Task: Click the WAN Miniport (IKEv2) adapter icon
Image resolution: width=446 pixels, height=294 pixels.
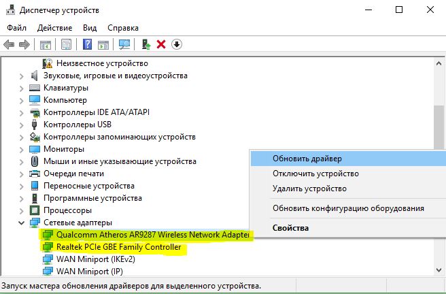Action: click(48, 259)
